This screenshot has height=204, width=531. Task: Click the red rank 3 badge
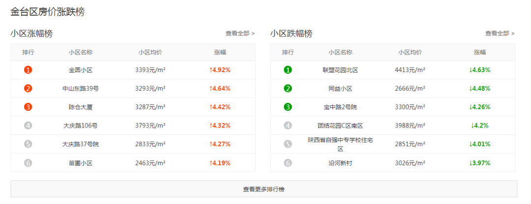click(x=28, y=107)
